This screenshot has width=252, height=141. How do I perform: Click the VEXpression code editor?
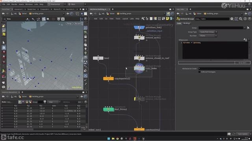[x=215, y=50]
